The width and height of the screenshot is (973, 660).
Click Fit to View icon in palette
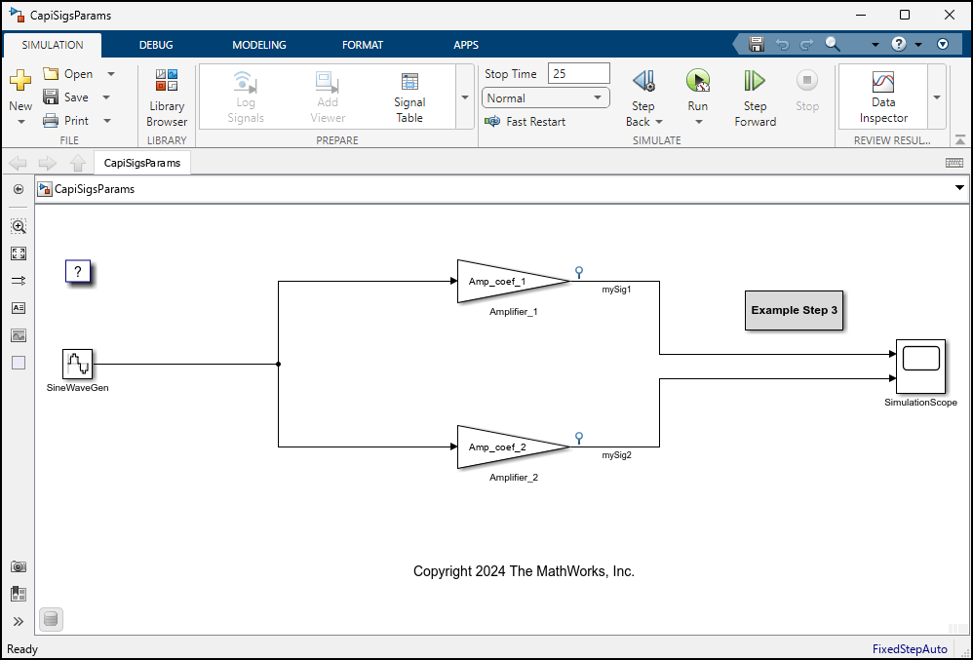[x=19, y=253]
